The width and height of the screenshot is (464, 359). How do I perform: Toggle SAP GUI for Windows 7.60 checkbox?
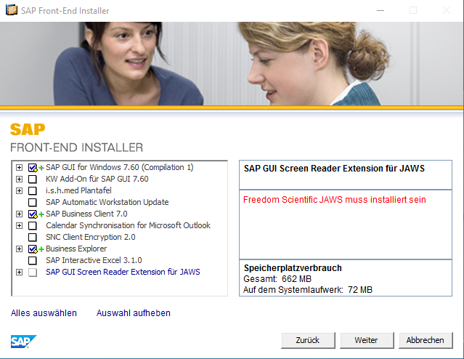(32, 168)
